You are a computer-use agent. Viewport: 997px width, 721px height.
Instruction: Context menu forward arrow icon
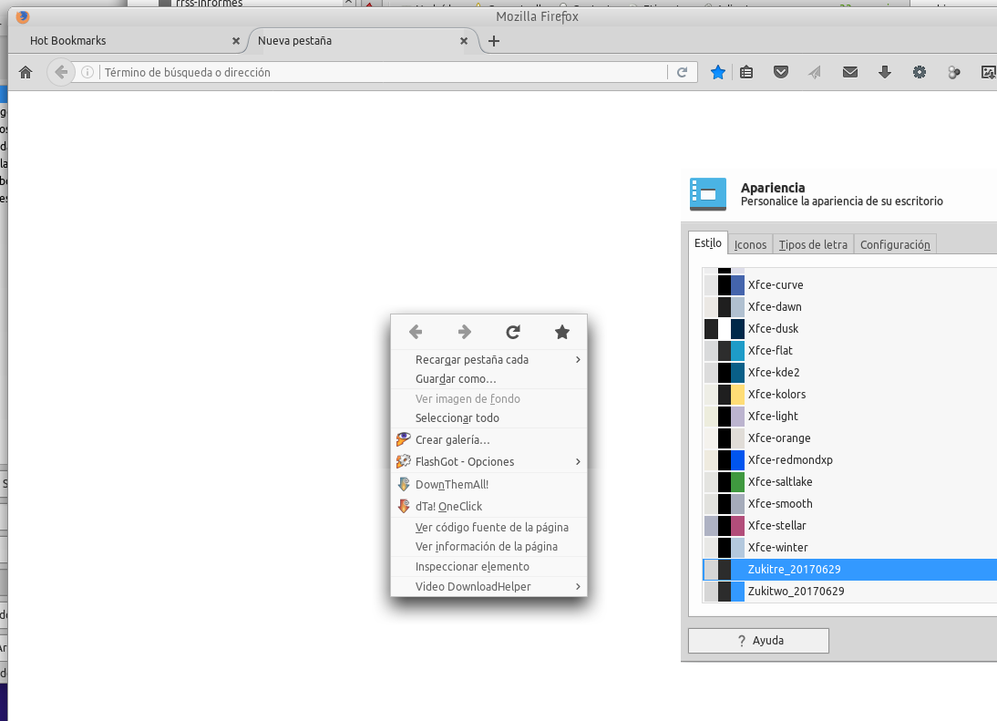click(465, 331)
